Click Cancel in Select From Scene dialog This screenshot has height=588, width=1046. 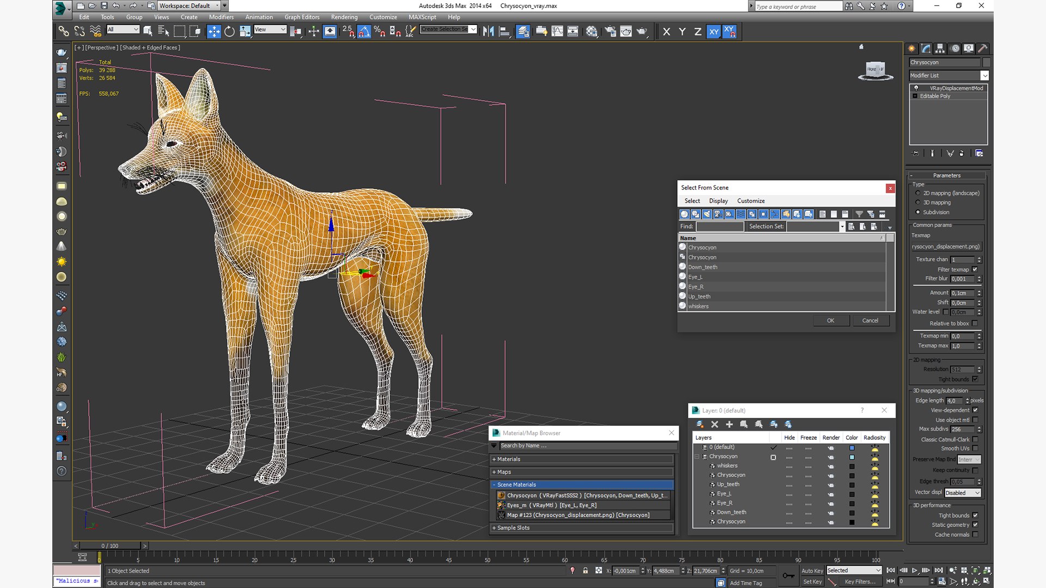pos(870,320)
